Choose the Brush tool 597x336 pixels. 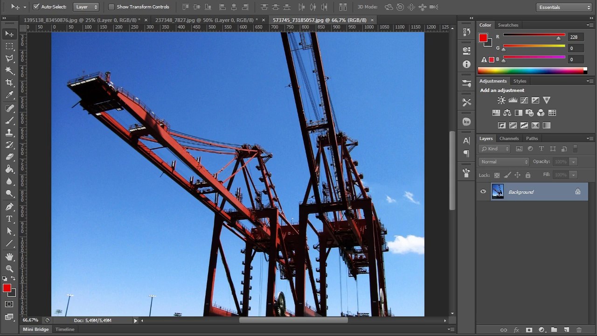pos(9,120)
